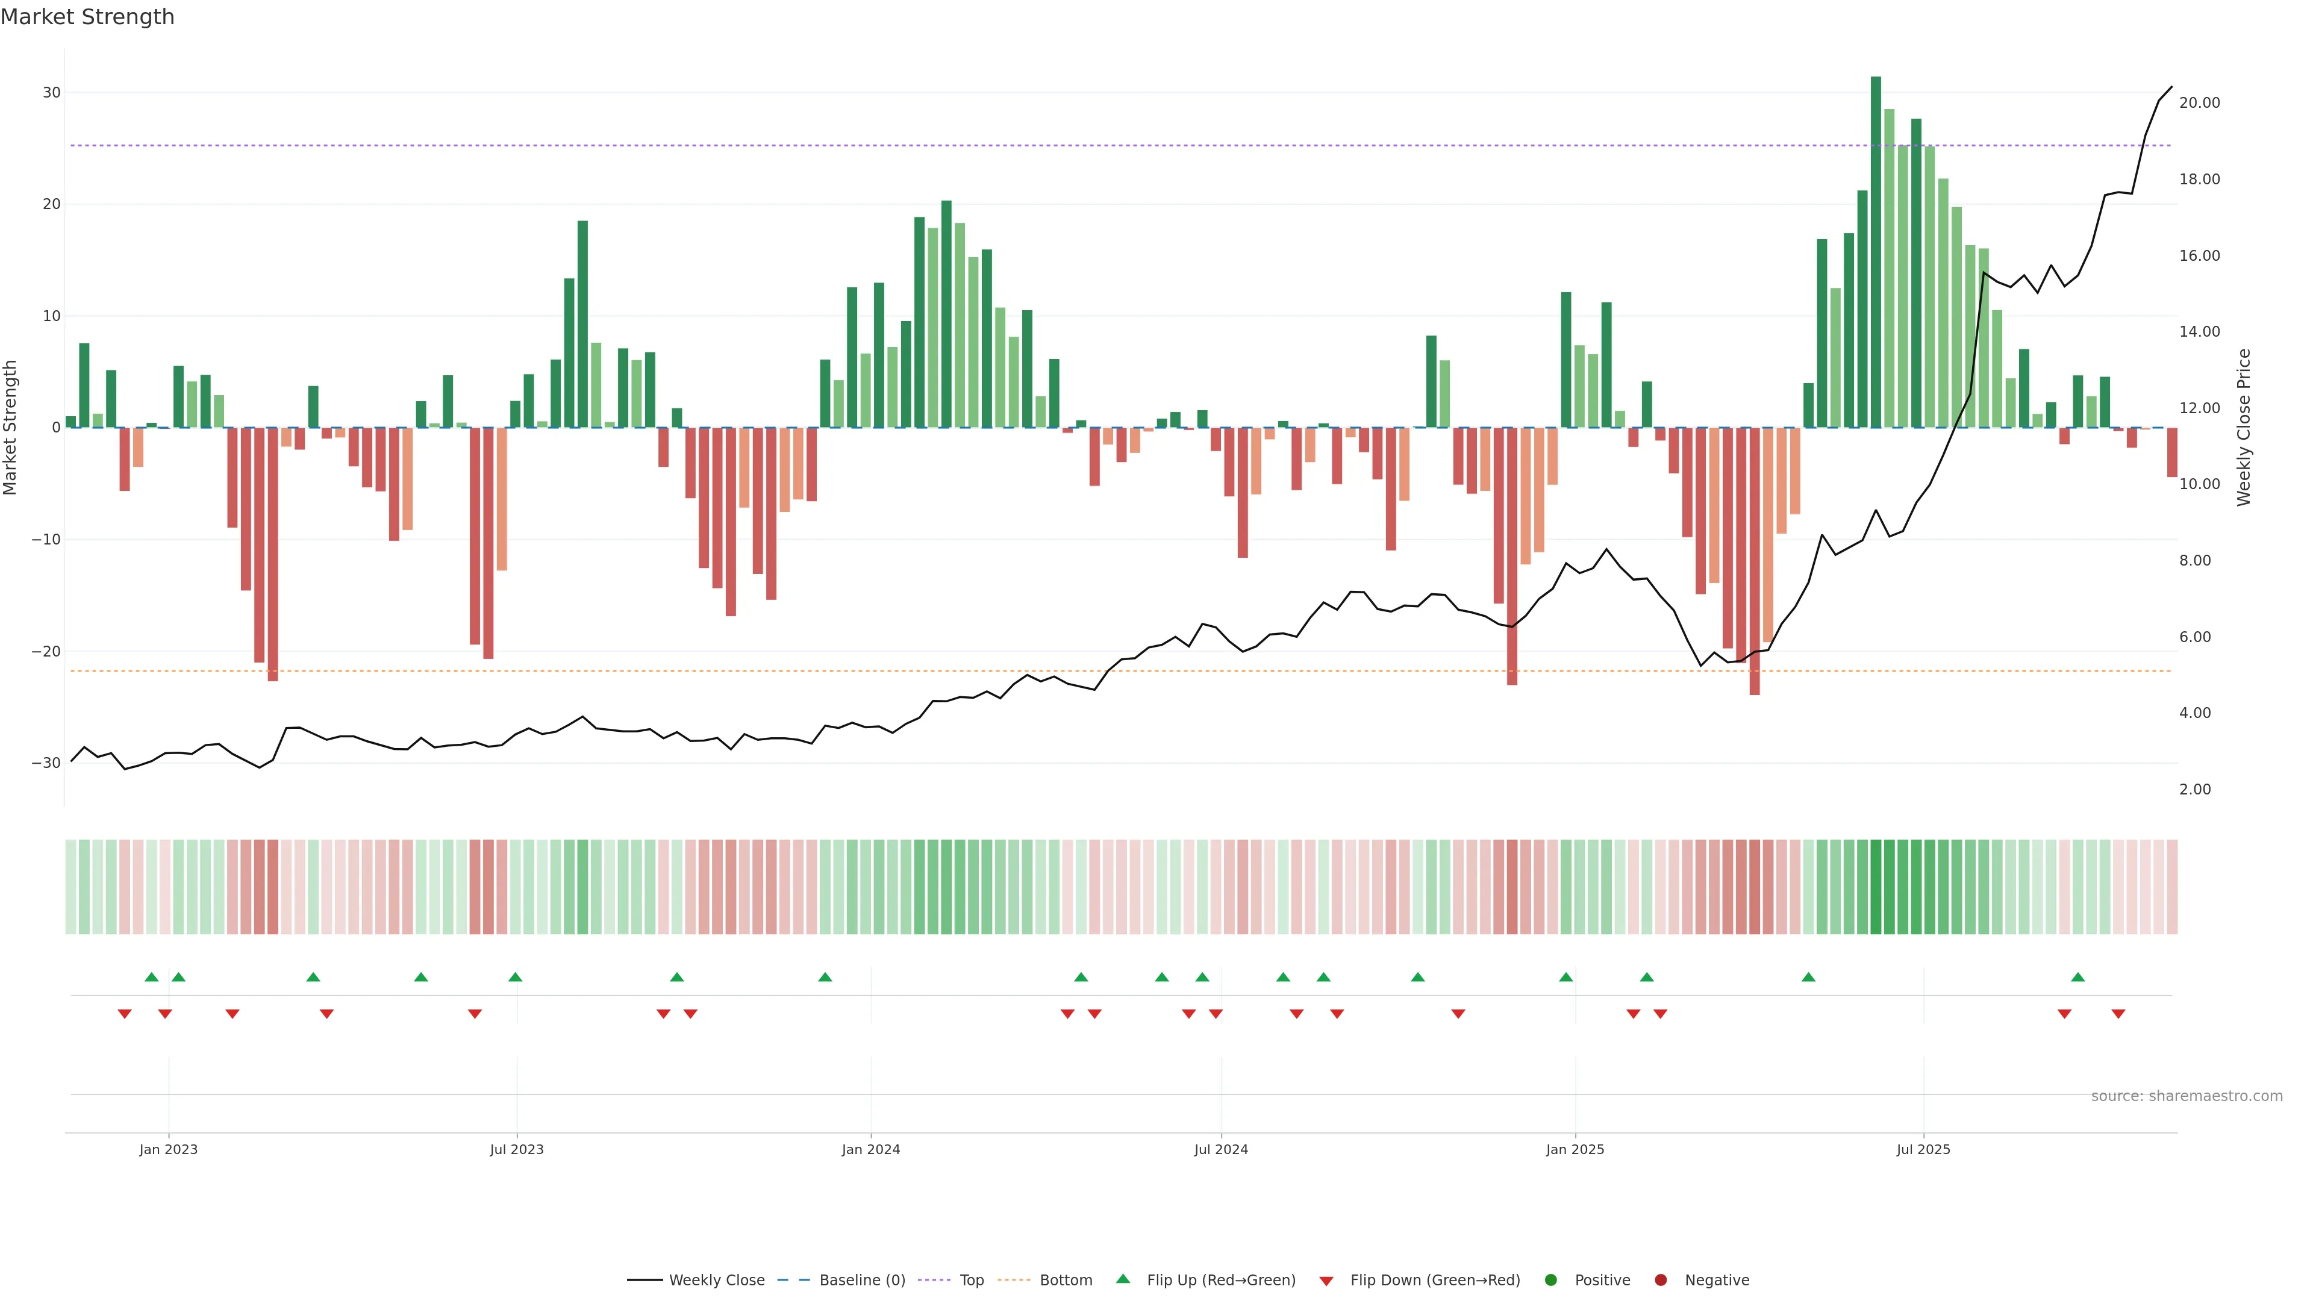Click the darkest green heatmap strip cell
The height and width of the screenshot is (1301, 2313).
pos(1876,887)
